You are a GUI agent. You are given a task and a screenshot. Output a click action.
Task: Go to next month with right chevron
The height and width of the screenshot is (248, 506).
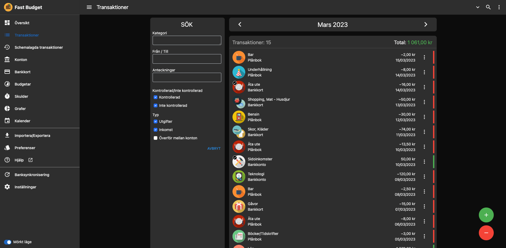[426, 25]
